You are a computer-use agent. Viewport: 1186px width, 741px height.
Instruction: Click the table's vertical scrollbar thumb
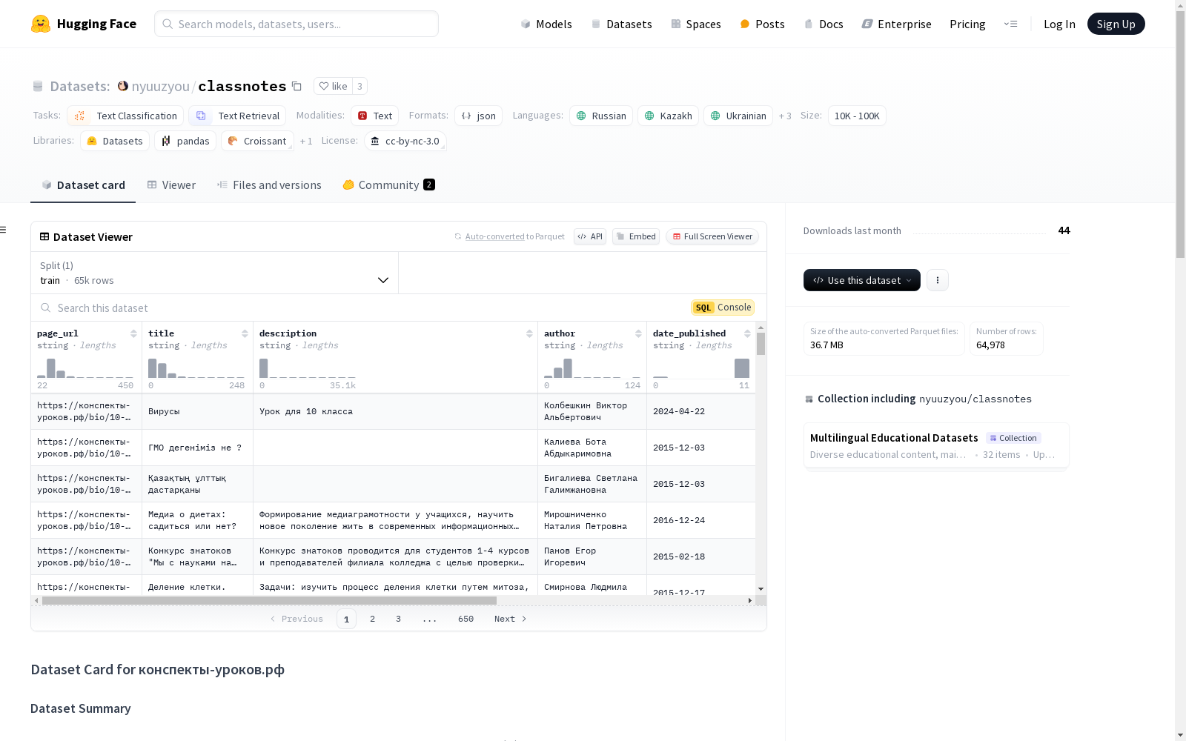761,344
